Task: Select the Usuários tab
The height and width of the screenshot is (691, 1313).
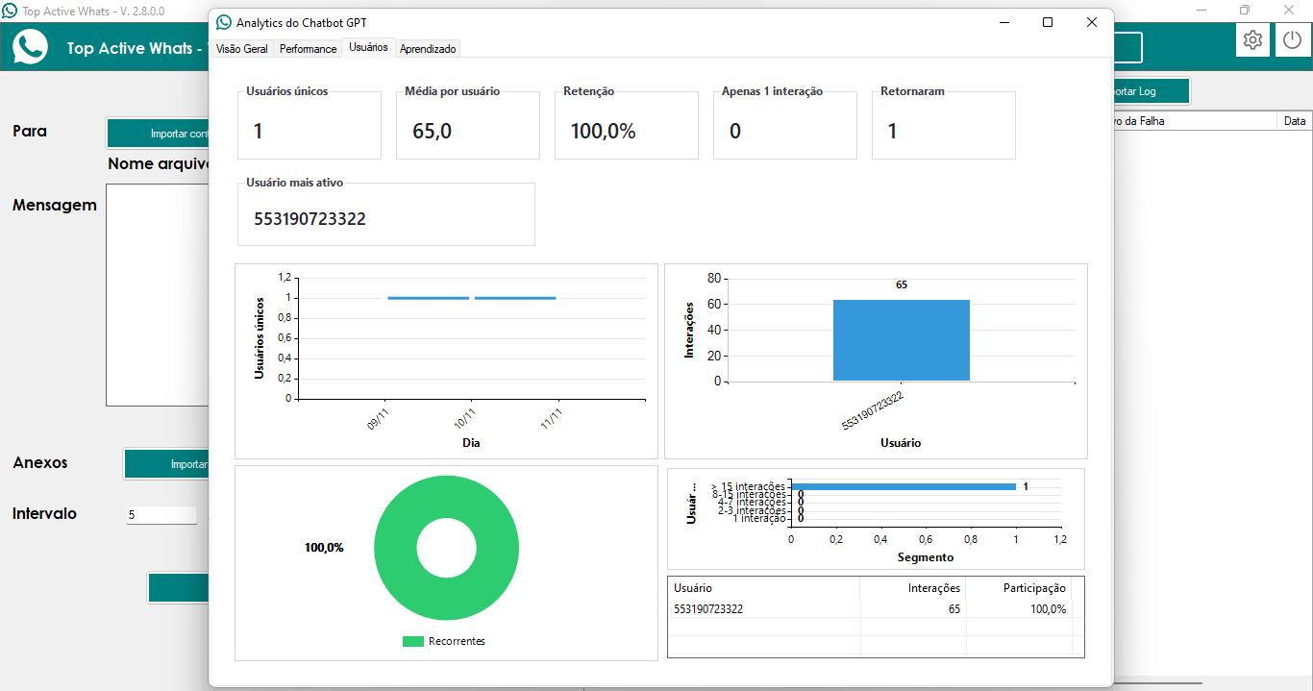Action: point(368,47)
